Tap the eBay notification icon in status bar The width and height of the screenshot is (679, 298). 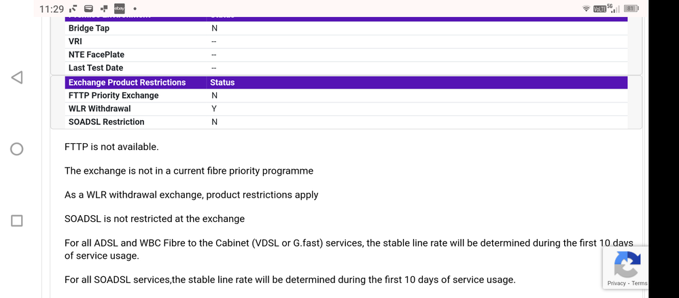point(119,9)
